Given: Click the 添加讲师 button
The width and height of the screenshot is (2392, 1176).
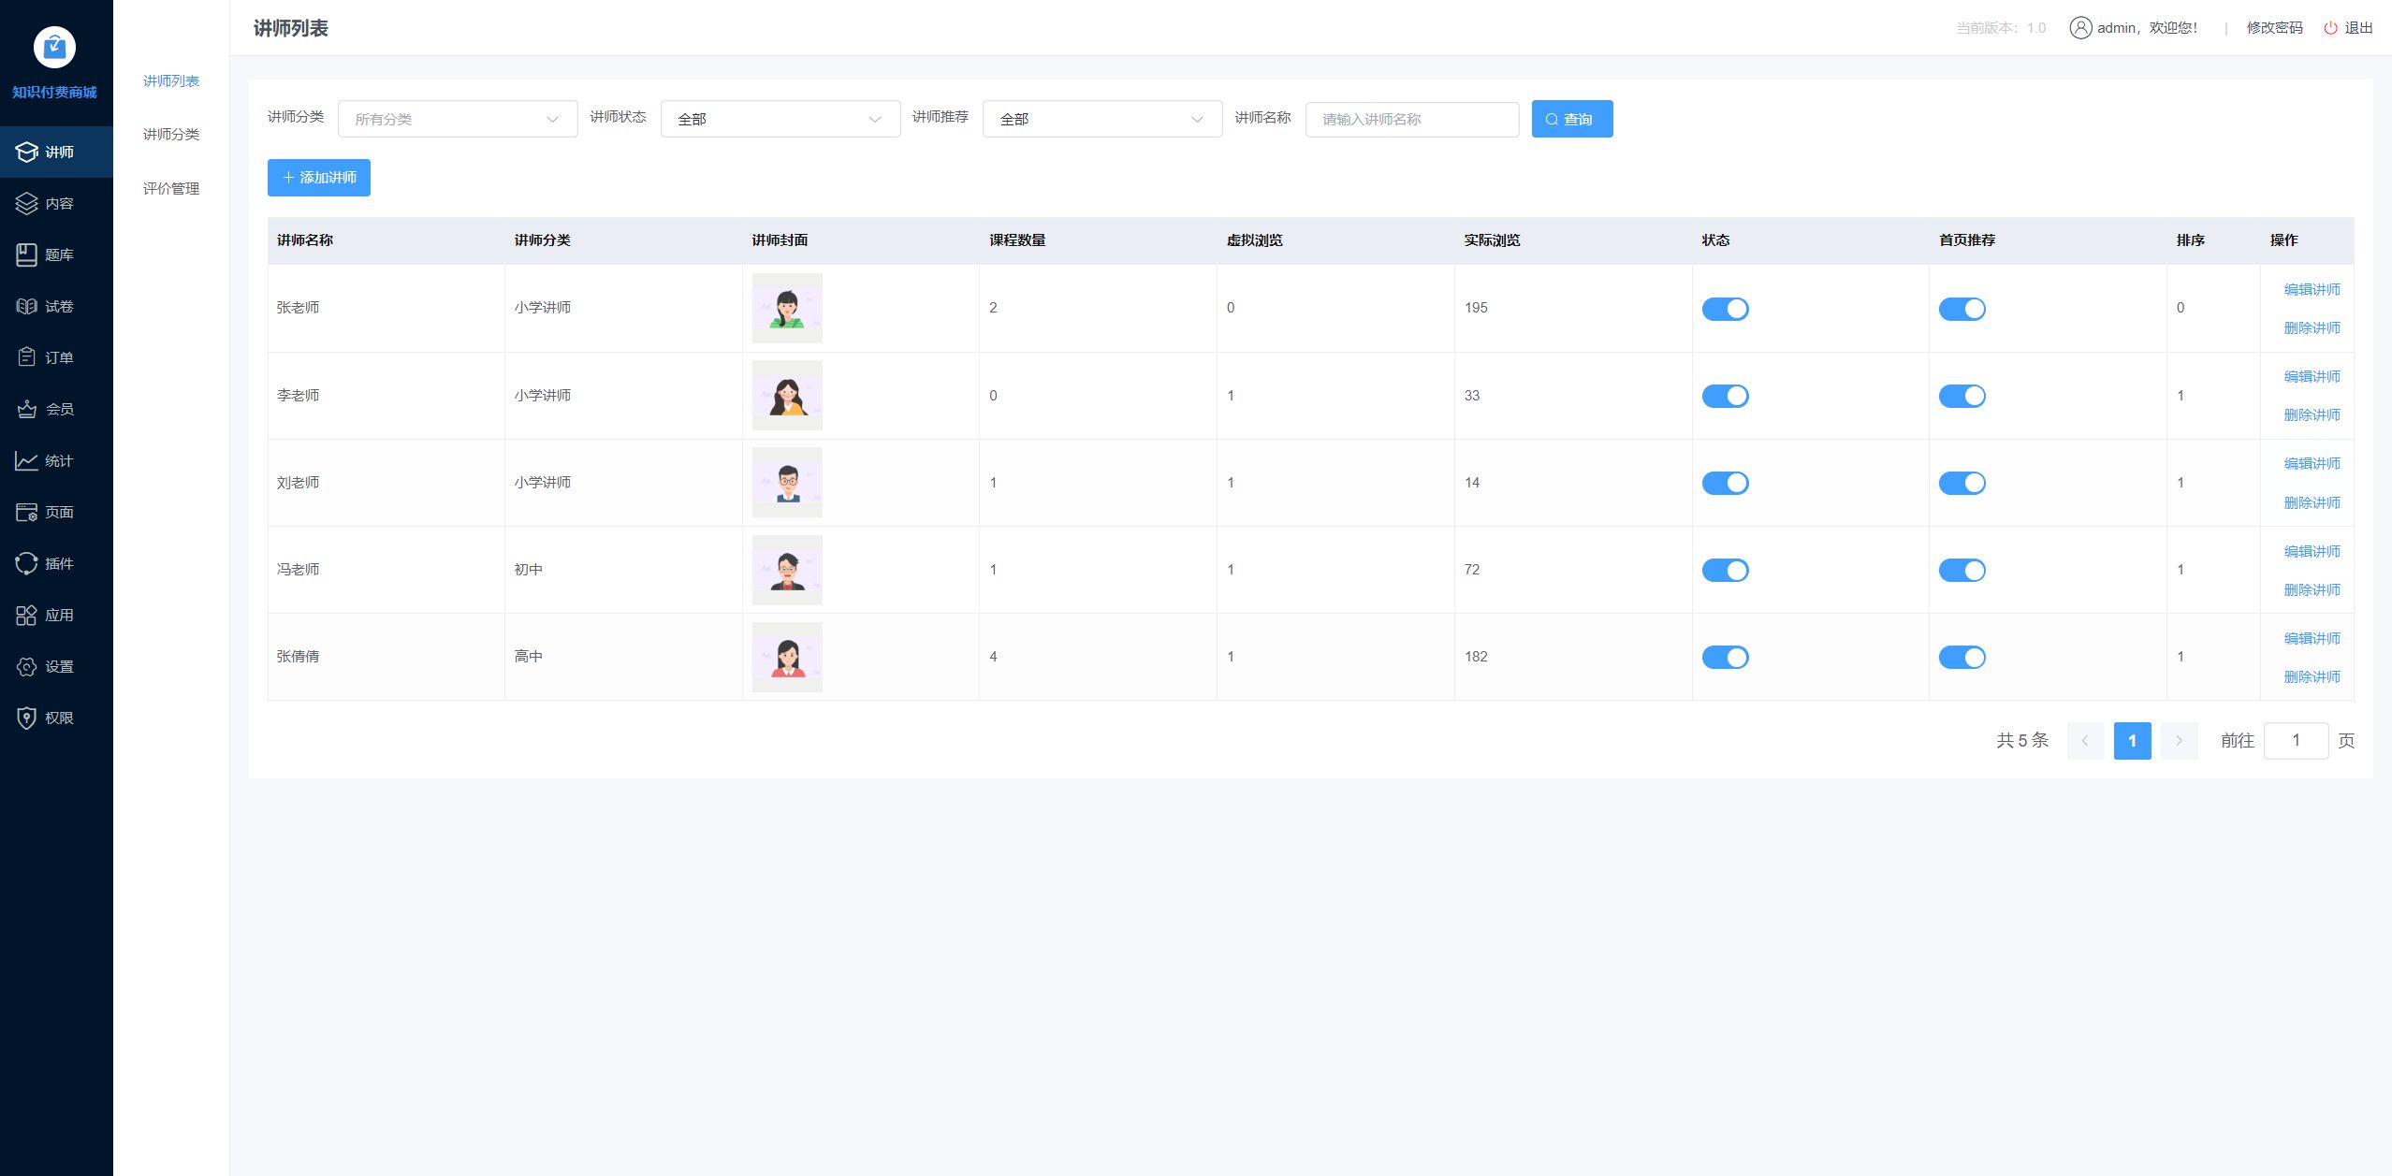Looking at the screenshot, I should 319,178.
